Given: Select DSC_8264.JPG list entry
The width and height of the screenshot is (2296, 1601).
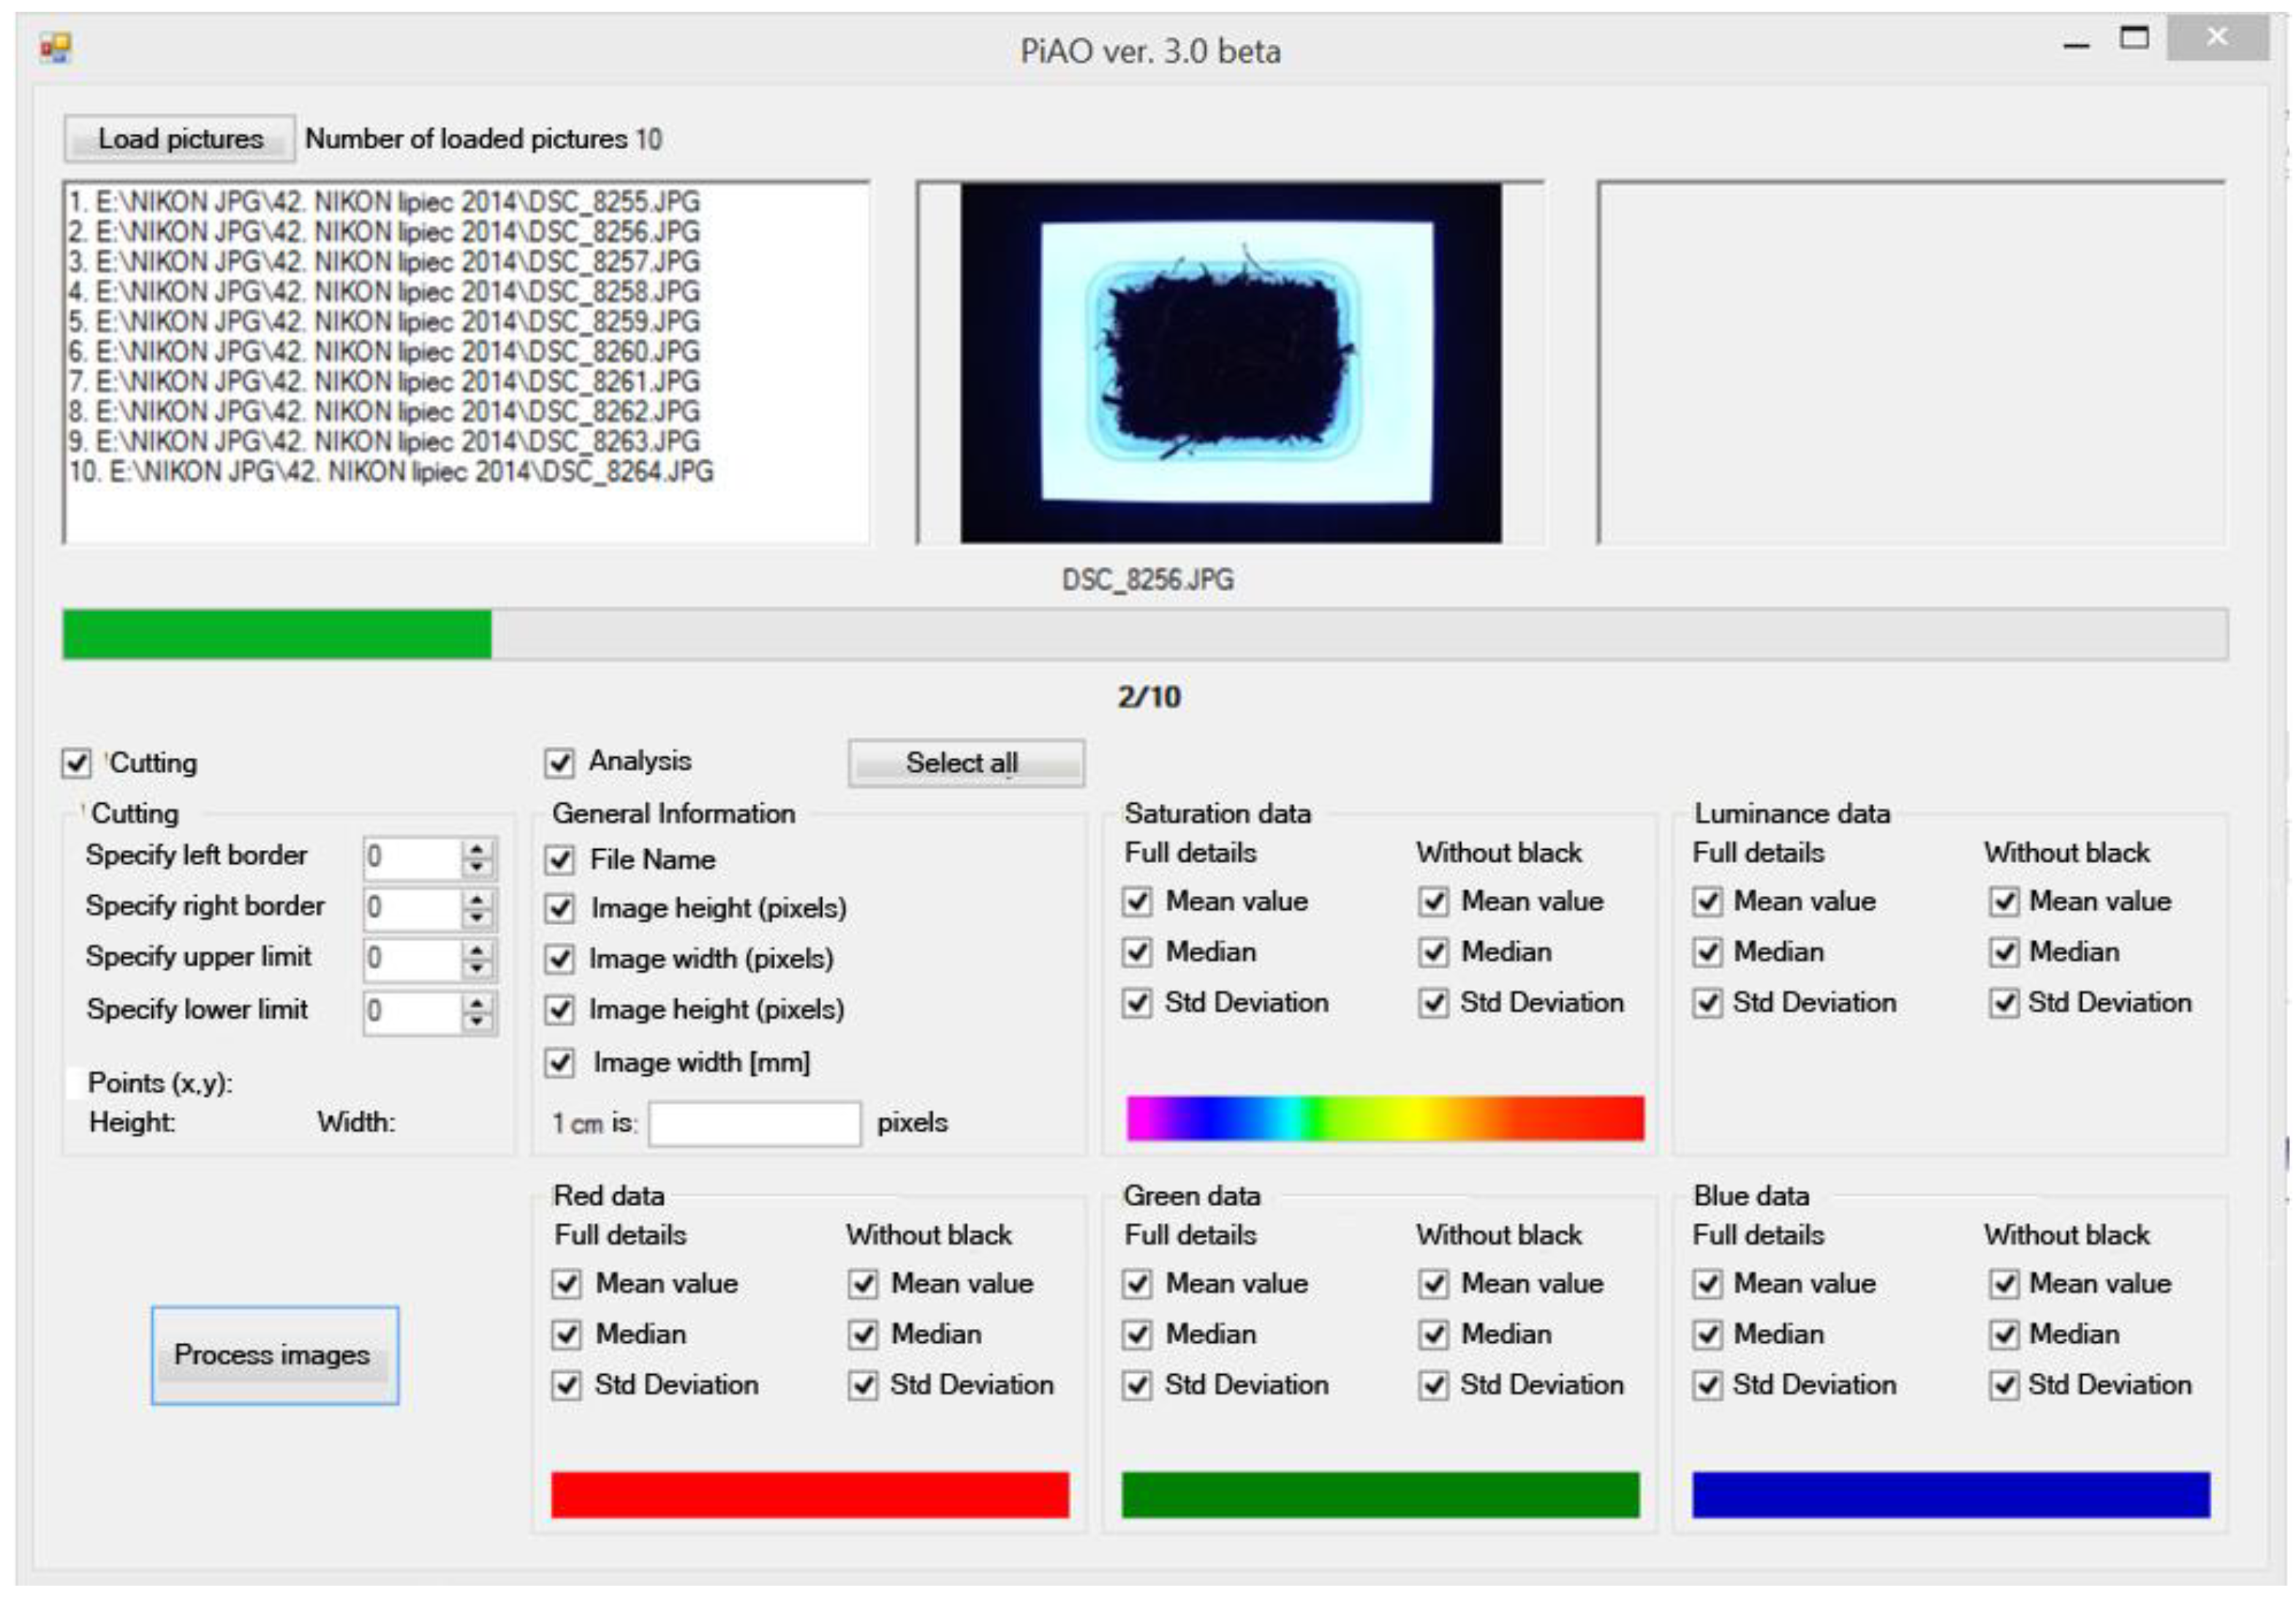Looking at the screenshot, I should pyautogui.click(x=392, y=472).
